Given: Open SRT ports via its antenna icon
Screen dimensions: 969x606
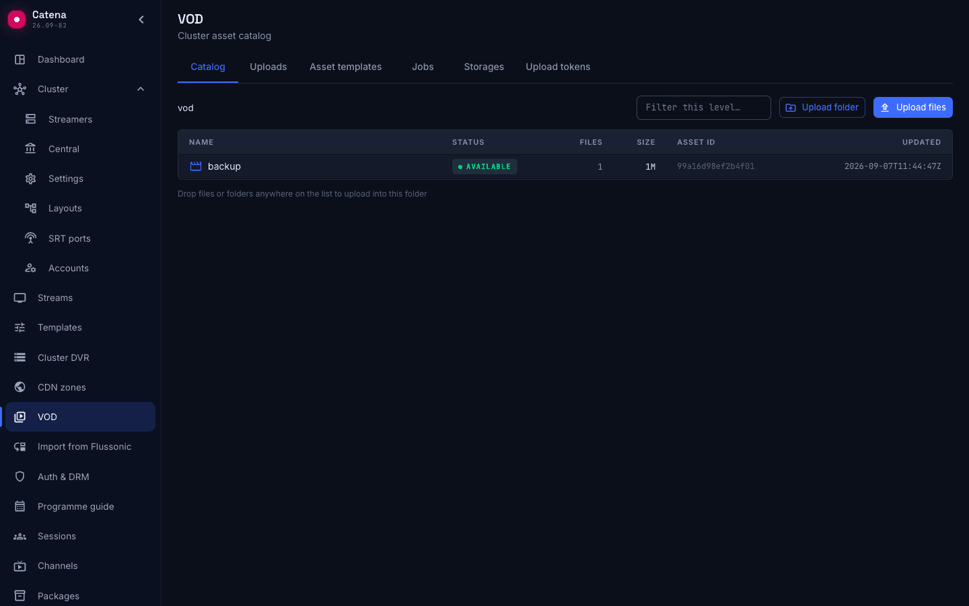Looking at the screenshot, I should [x=31, y=238].
